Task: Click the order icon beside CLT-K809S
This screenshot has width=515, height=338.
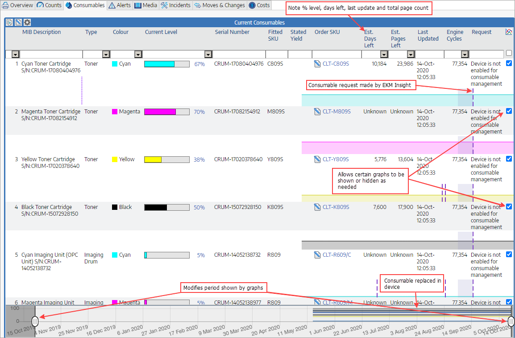Action: click(317, 207)
